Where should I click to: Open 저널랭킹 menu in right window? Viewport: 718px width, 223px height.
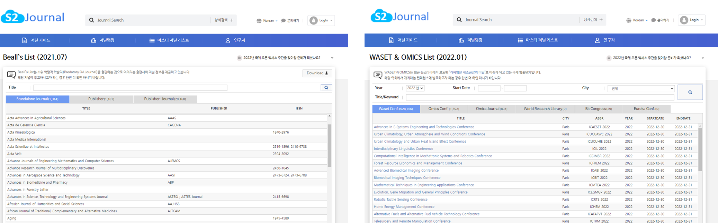tap(470, 40)
